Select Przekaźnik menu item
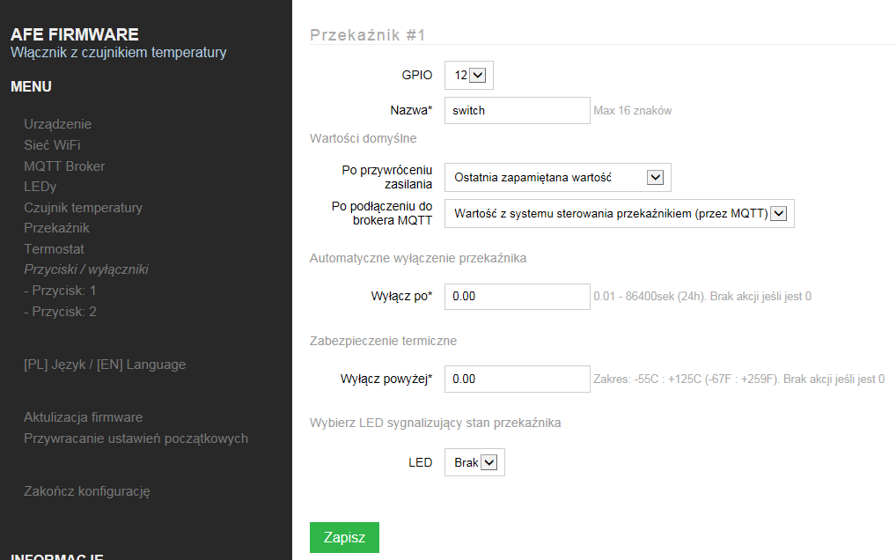 click(x=56, y=228)
